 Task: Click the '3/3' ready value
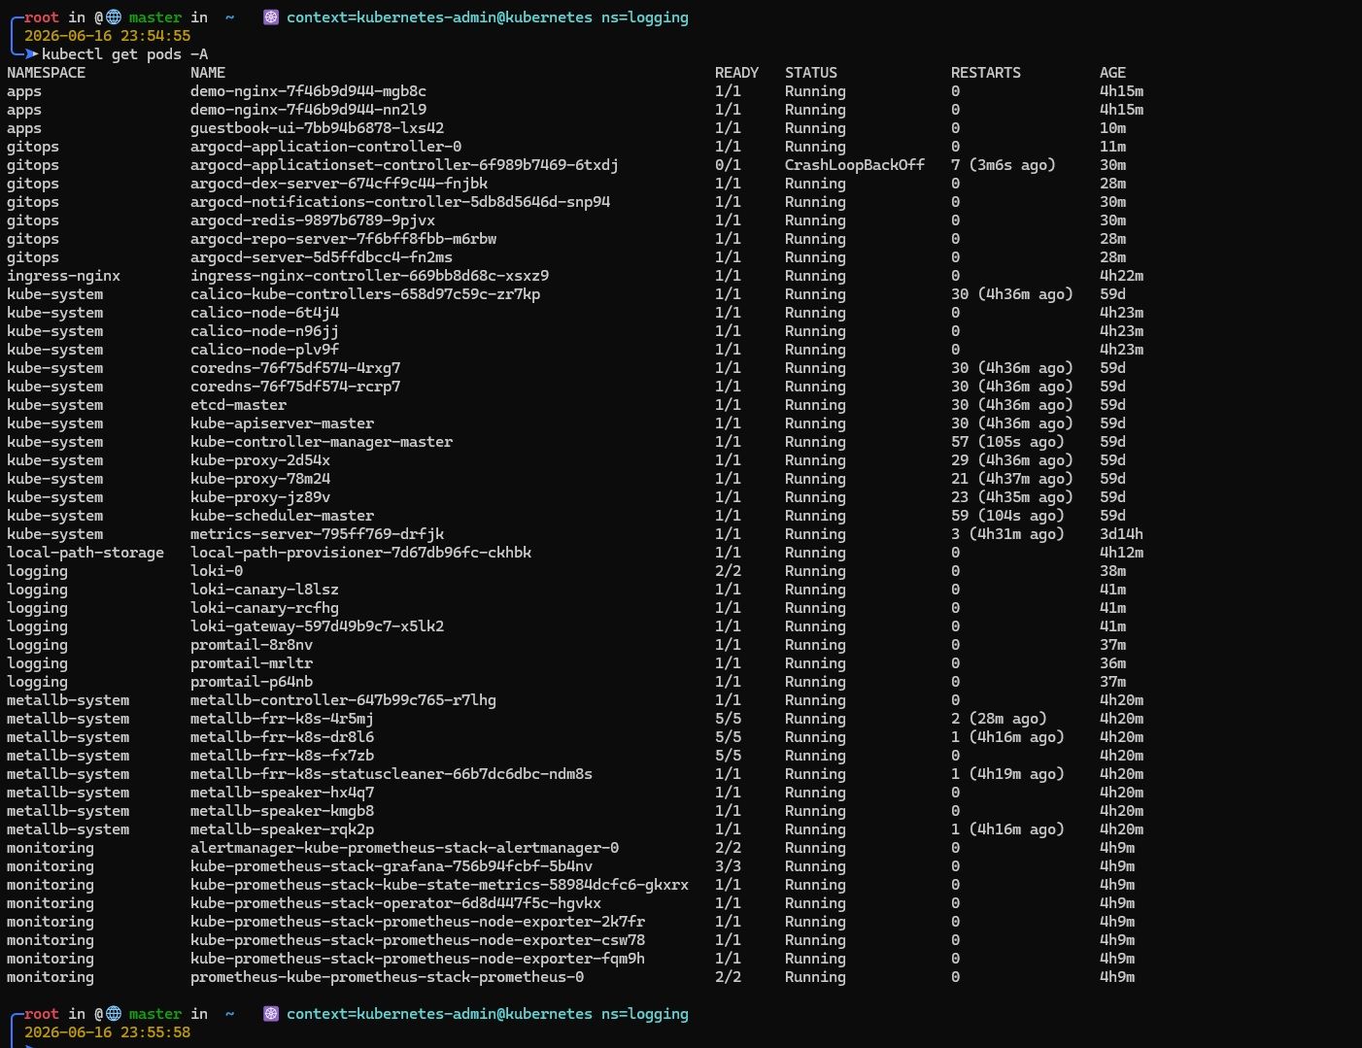(728, 866)
